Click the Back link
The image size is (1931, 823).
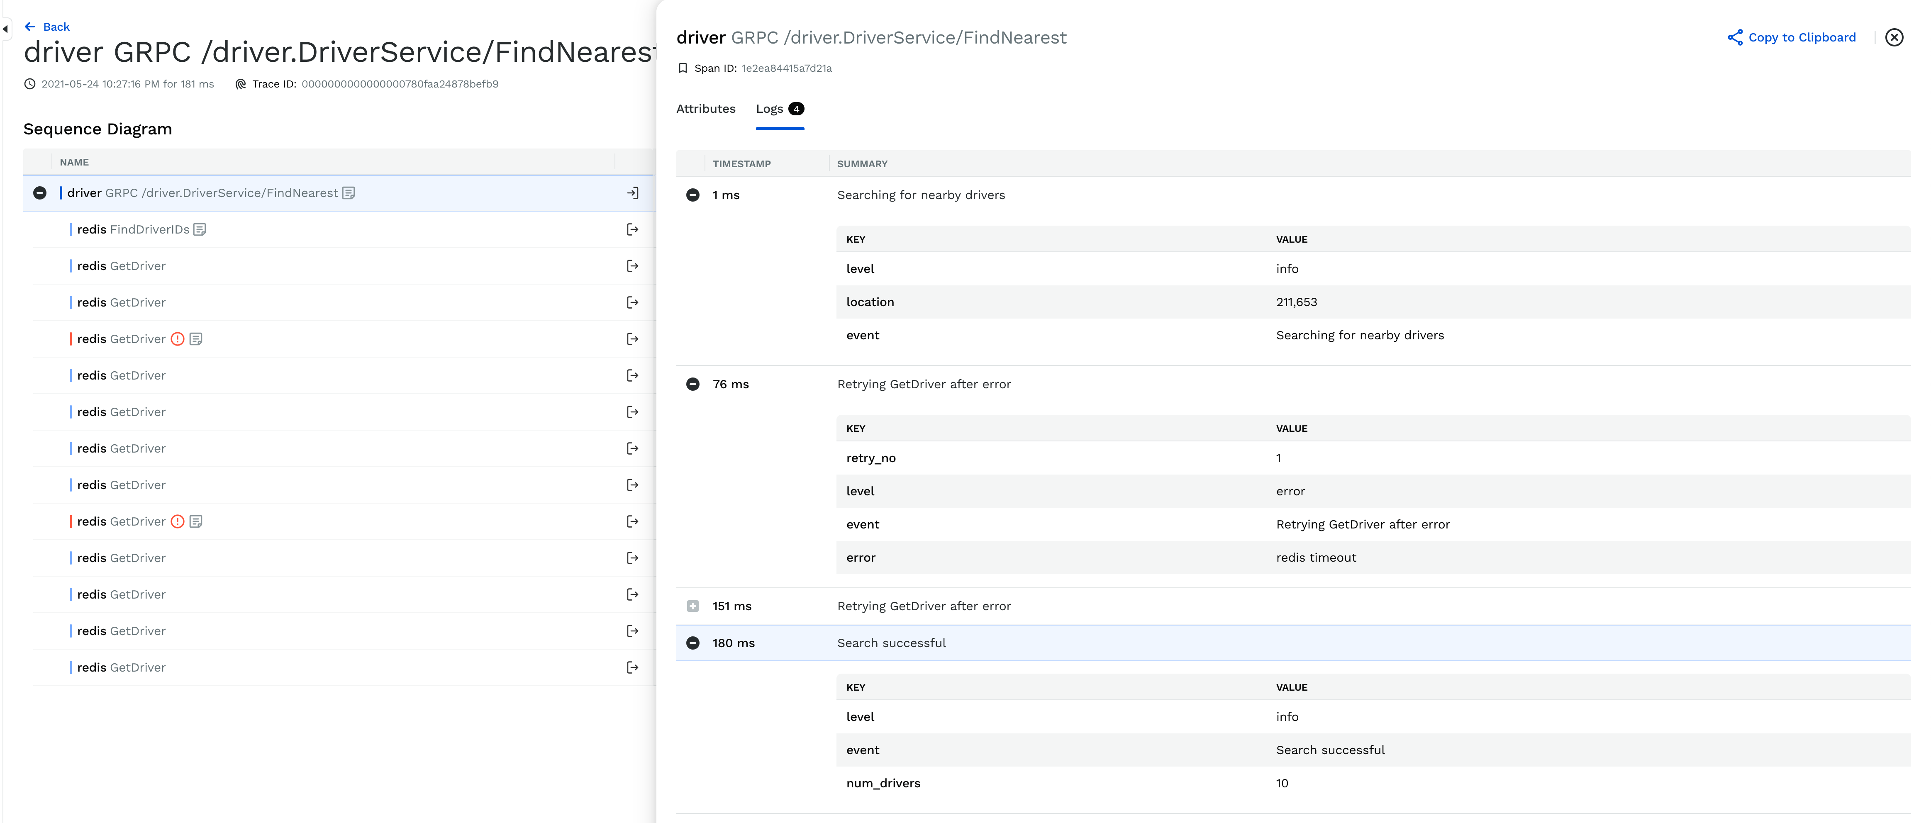(47, 26)
